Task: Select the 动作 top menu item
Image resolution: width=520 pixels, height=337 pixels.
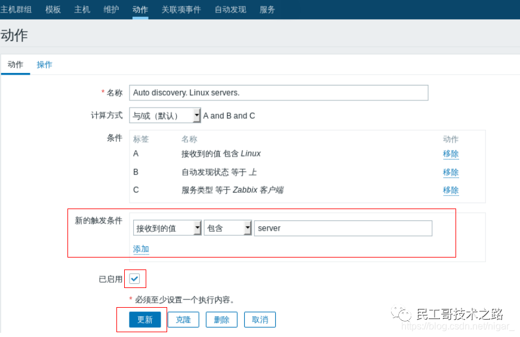Action: [x=140, y=10]
